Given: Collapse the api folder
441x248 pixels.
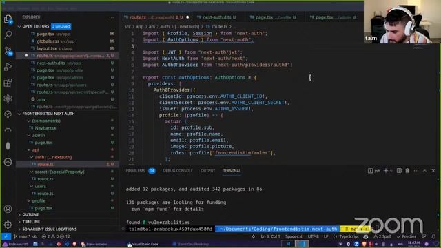Looking at the screenshot, I should (x=35, y=150).
